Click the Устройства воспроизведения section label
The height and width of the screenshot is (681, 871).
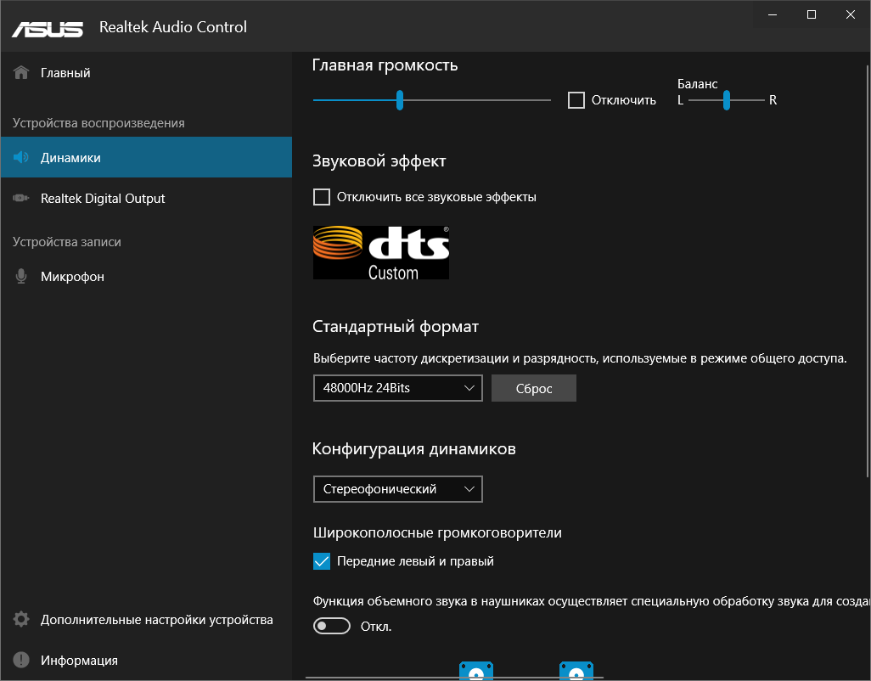coord(98,123)
